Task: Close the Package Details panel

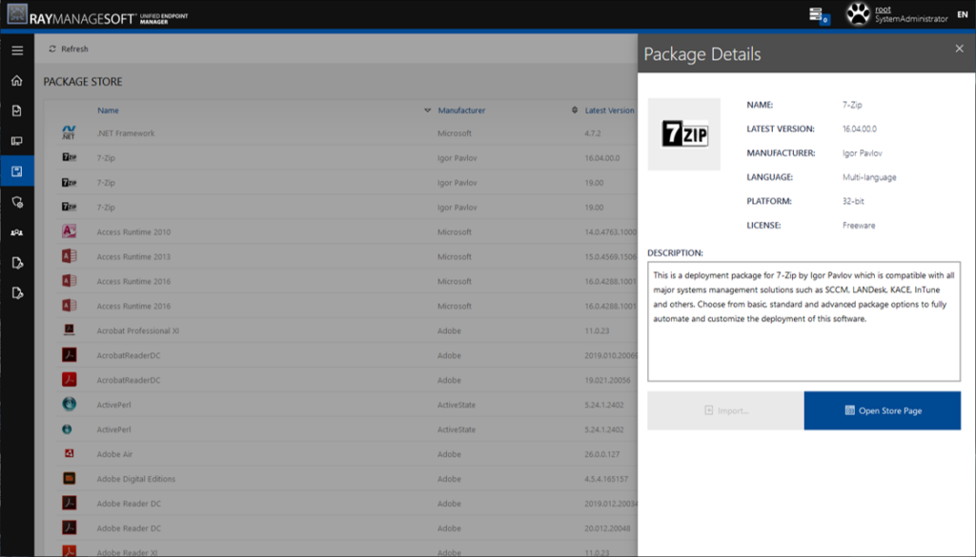Action: 959,49
